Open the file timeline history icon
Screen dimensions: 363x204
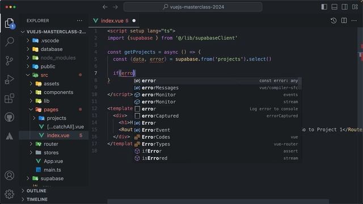click(334, 20)
